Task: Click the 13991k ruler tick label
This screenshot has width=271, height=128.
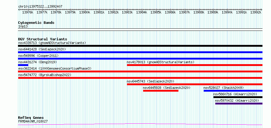Action: tap(242, 12)
